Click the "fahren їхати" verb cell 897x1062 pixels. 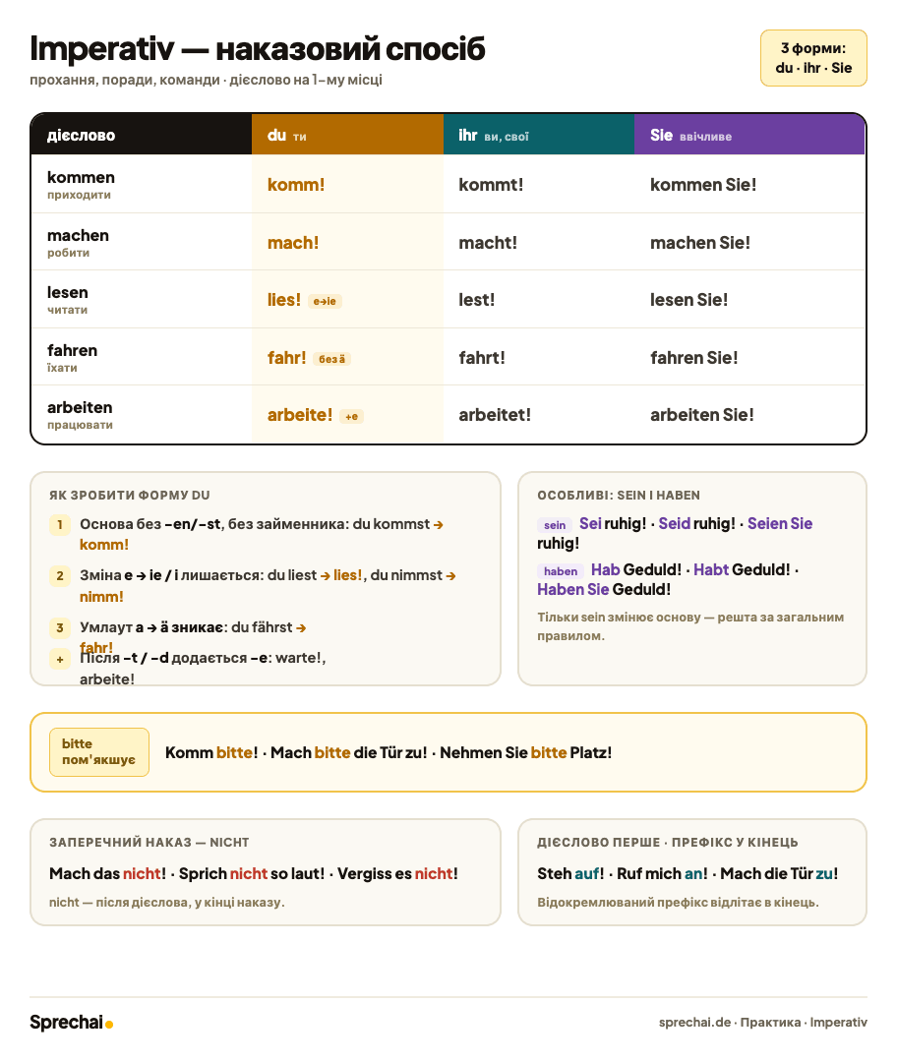click(142, 357)
